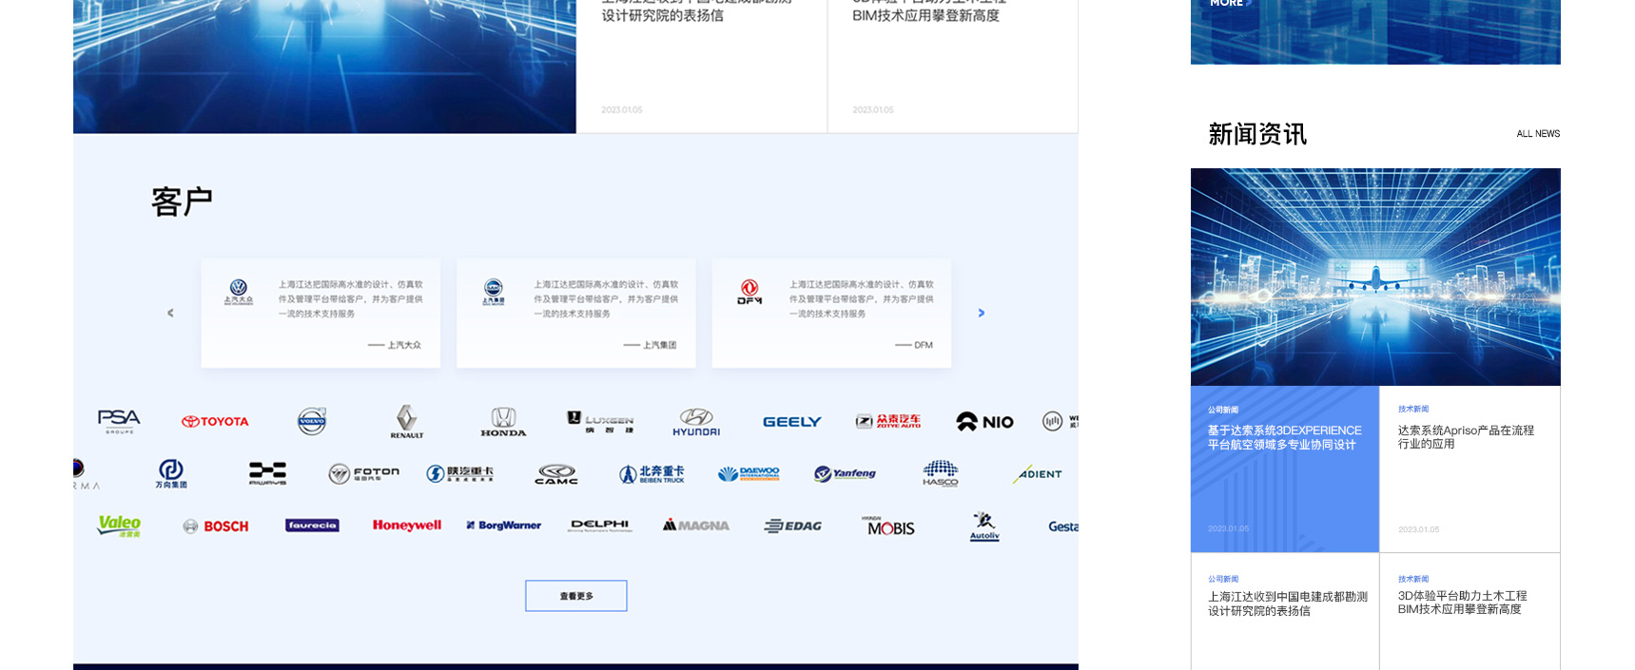This screenshot has height=670, width=1635.
Task: Click the 万向集团 logo
Action: click(171, 473)
